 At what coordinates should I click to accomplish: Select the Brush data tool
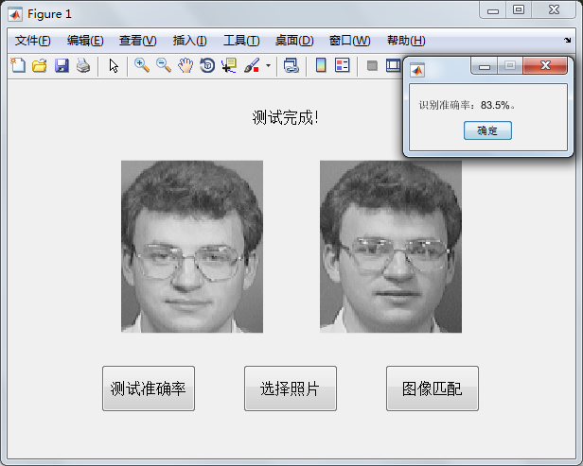click(252, 65)
